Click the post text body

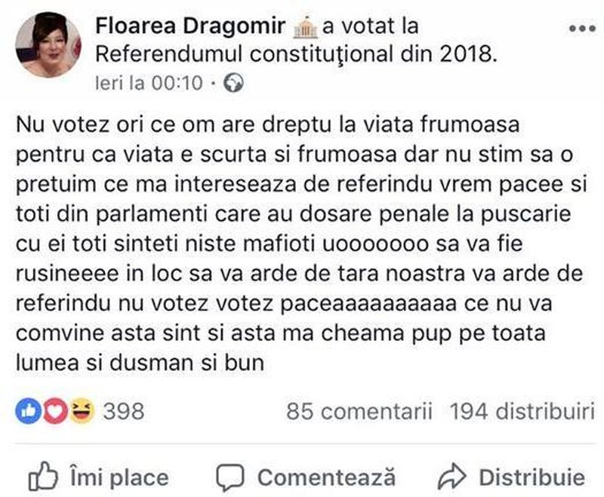pos(287,241)
